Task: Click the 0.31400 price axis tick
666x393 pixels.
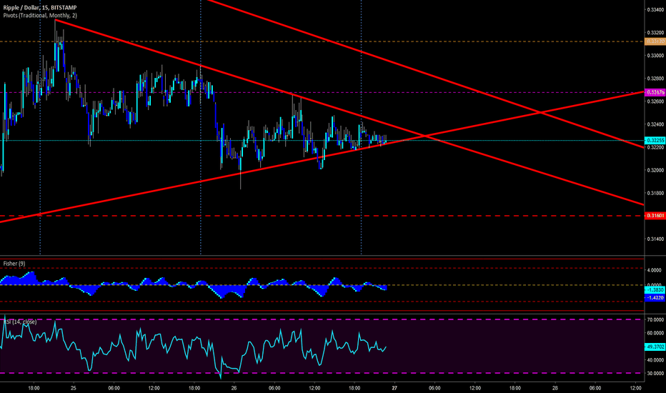Action: (655, 239)
